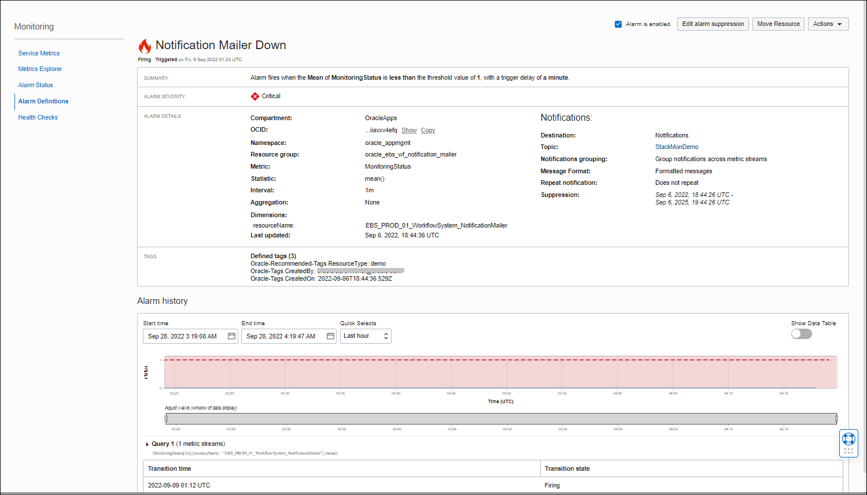Viewport: 867px width, 495px height.
Task: Adjust the x-axis window slider below the chart
Action: click(500, 417)
